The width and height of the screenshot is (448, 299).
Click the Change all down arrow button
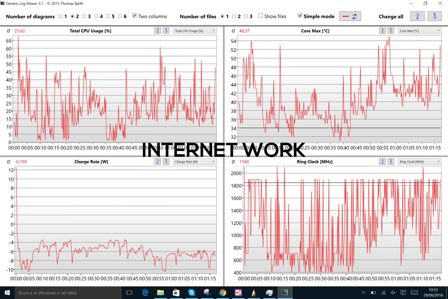[434, 17]
